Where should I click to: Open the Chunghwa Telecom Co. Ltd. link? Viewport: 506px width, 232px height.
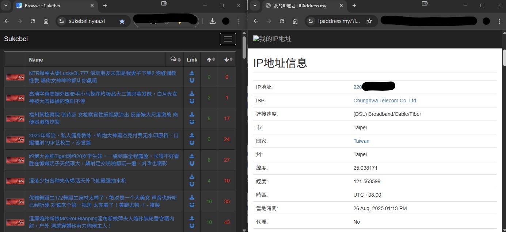385,101
